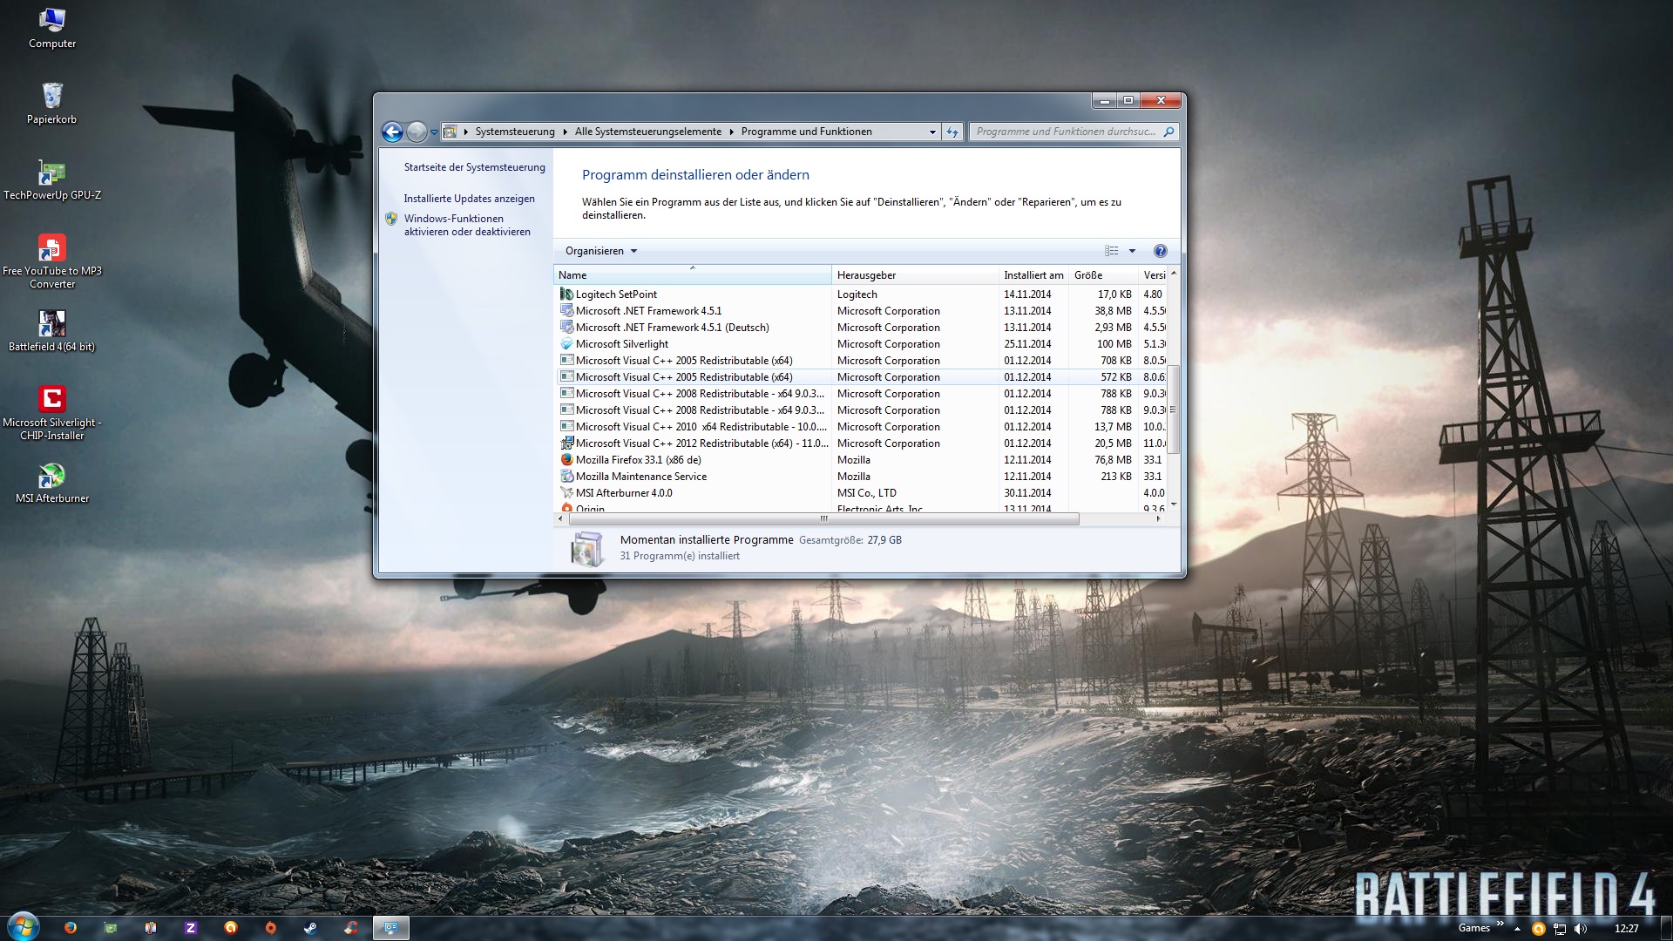Select MSI Afterburner desktop shortcut
1673x941 pixels.
tap(52, 483)
